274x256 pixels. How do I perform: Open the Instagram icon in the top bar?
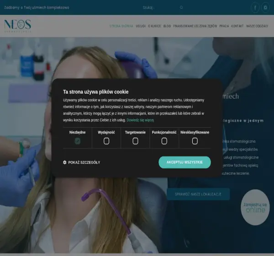(265, 7)
